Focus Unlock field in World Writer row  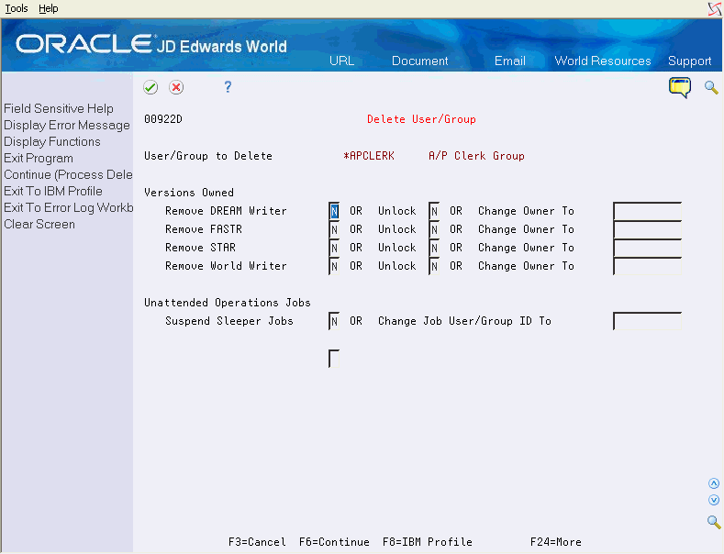coord(434,266)
